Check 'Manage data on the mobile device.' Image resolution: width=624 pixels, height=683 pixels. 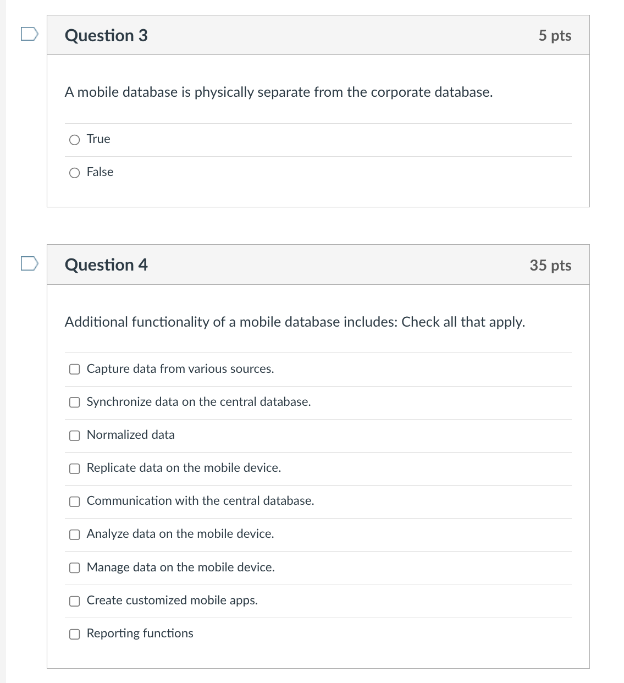74,568
